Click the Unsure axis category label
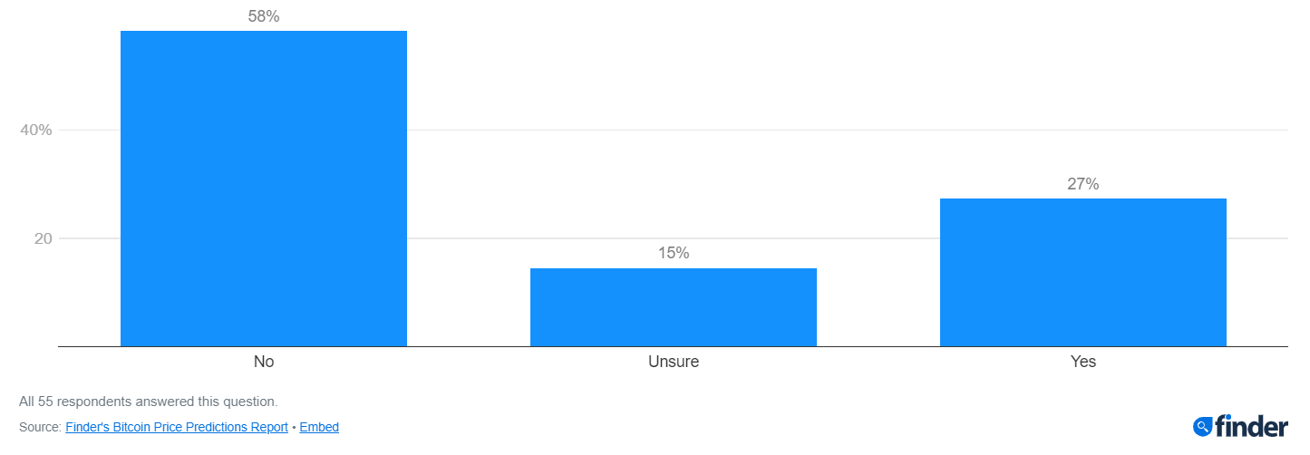This screenshot has width=1310, height=455. point(674,362)
